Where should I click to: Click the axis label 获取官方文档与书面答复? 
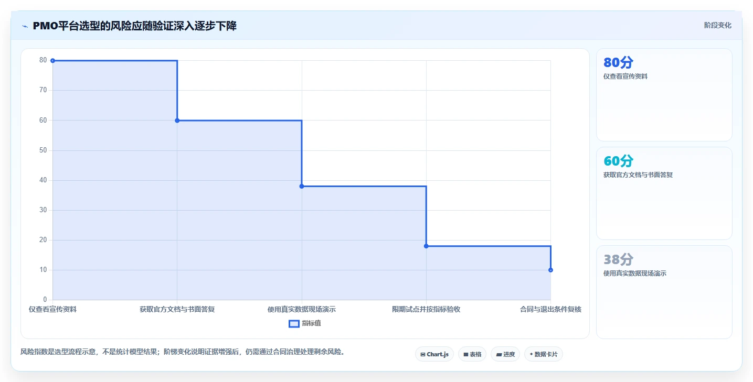click(177, 309)
